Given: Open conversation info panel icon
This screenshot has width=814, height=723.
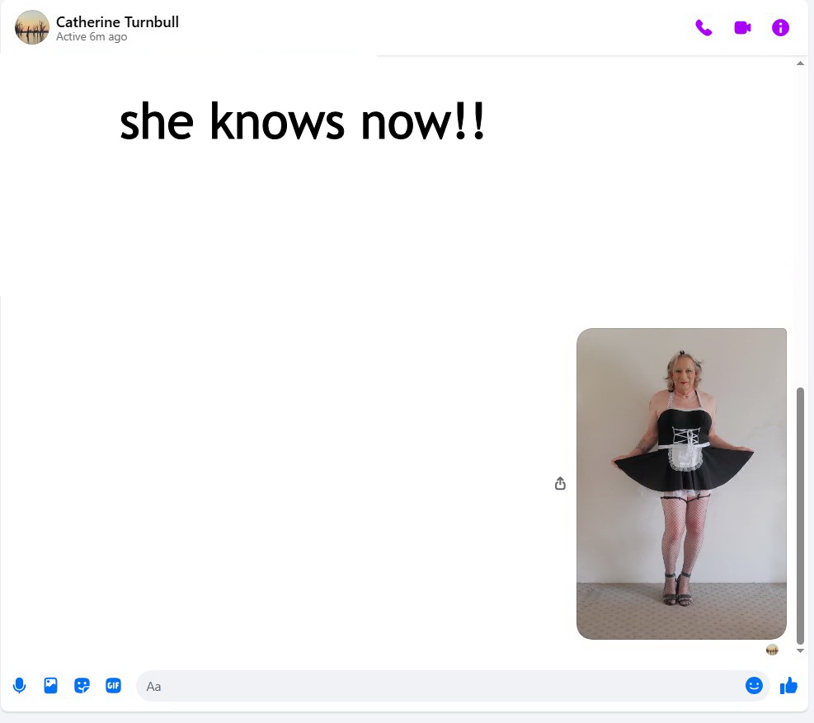Looking at the screenshot, I should click(x=780, y=27).
